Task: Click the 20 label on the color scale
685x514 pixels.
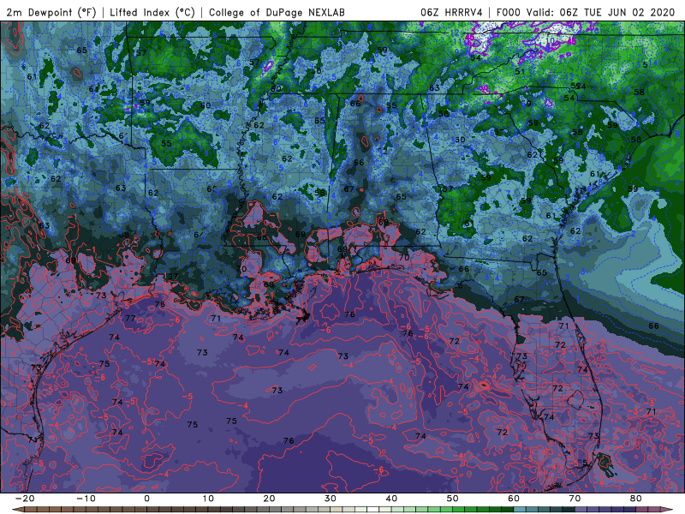Action: click(x=269, y=499)
